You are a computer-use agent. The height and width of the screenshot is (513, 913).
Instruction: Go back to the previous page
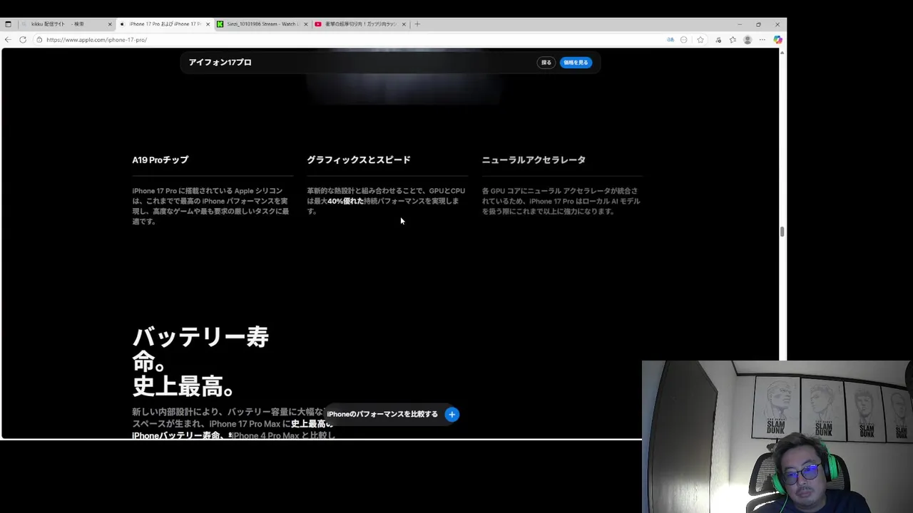[8, 40]
